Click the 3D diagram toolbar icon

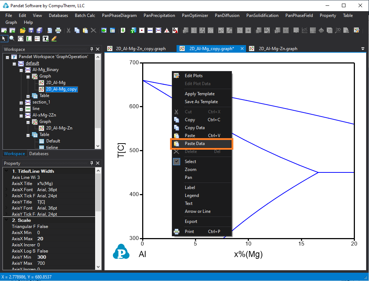tap(339, 31)
